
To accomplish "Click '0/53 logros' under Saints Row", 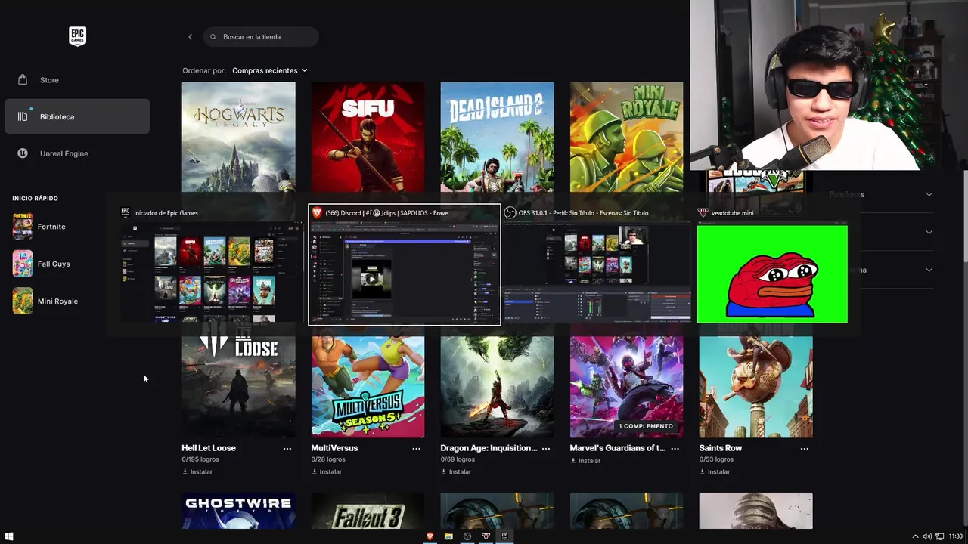I will 716,459.
